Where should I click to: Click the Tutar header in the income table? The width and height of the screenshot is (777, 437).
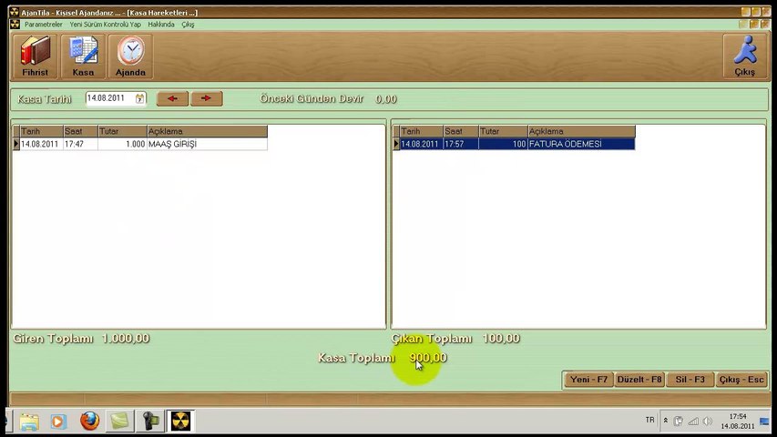click(x=122, y=131)
